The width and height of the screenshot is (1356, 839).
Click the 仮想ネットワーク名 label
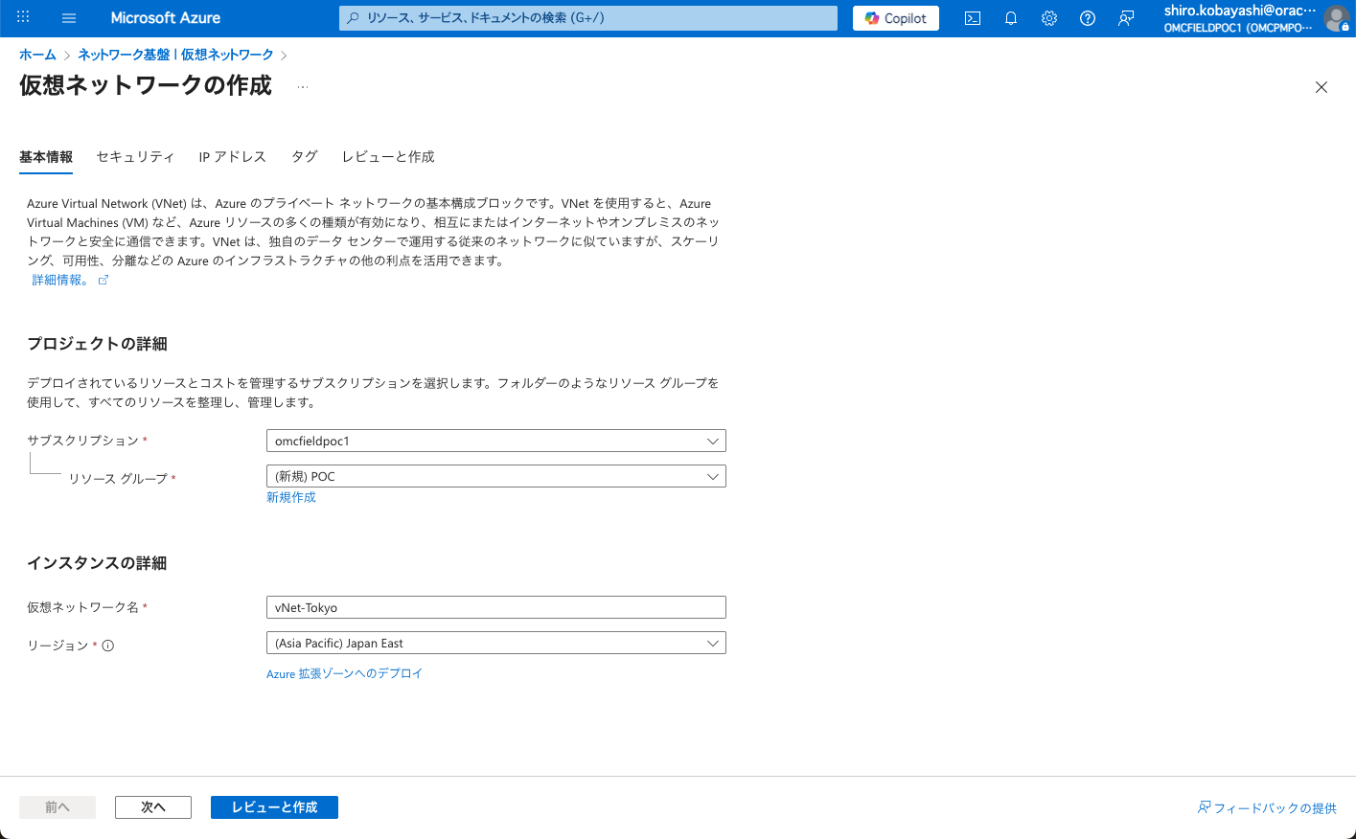[x=83, y=607]
